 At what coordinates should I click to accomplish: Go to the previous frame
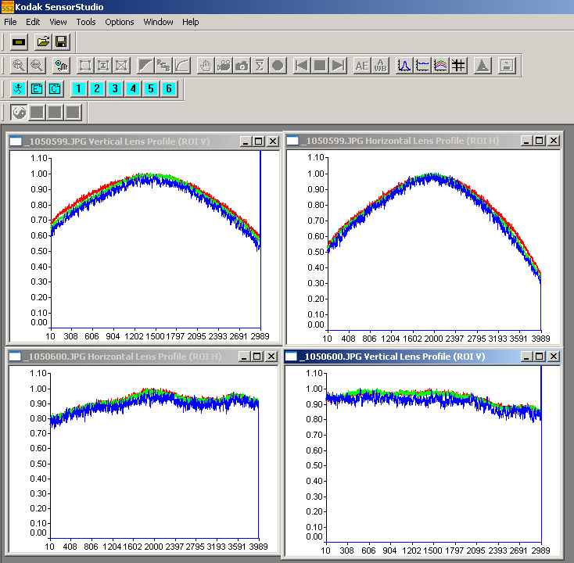(x=302, y=66)
